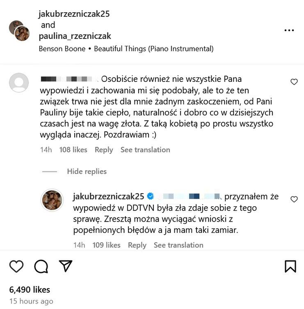
Task: View the 108 likes on first comment
Action: click(x=73, y=150)
